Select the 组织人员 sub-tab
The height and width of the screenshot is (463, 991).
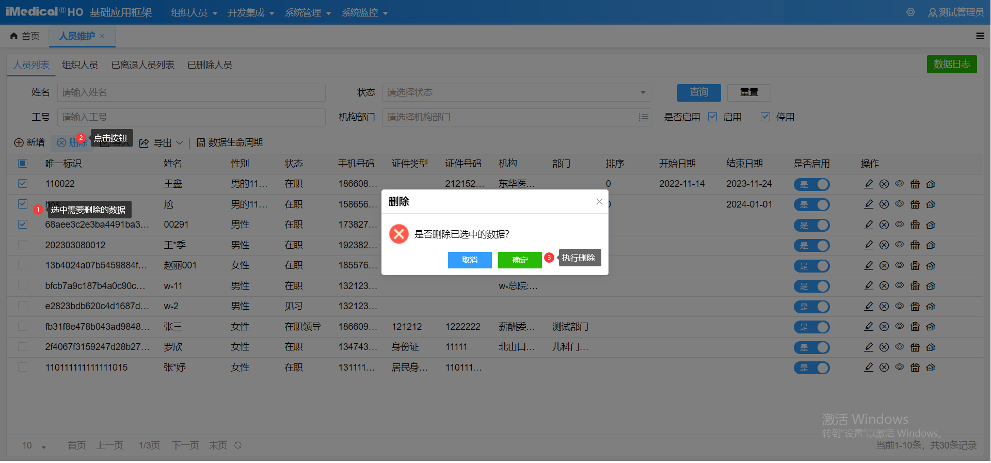[80, 65]
